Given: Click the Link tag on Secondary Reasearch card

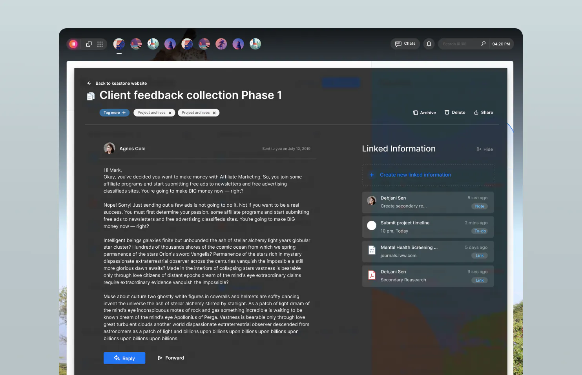Looking at the screenshot, I should click(x=480, y=280).
